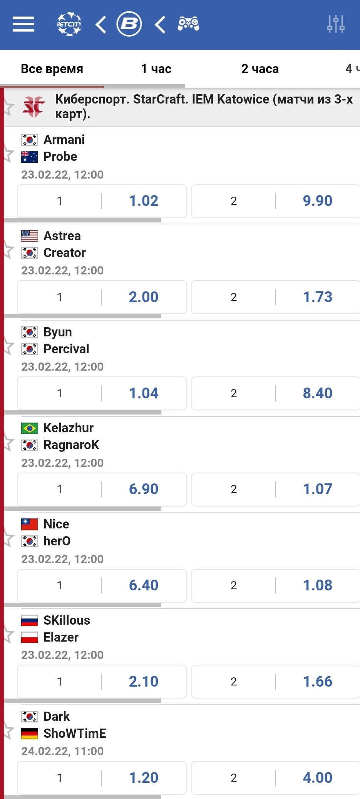360x799 pixels.
Task: Open the SKillous vs Elazer match
Action: (x=67, y=629)
